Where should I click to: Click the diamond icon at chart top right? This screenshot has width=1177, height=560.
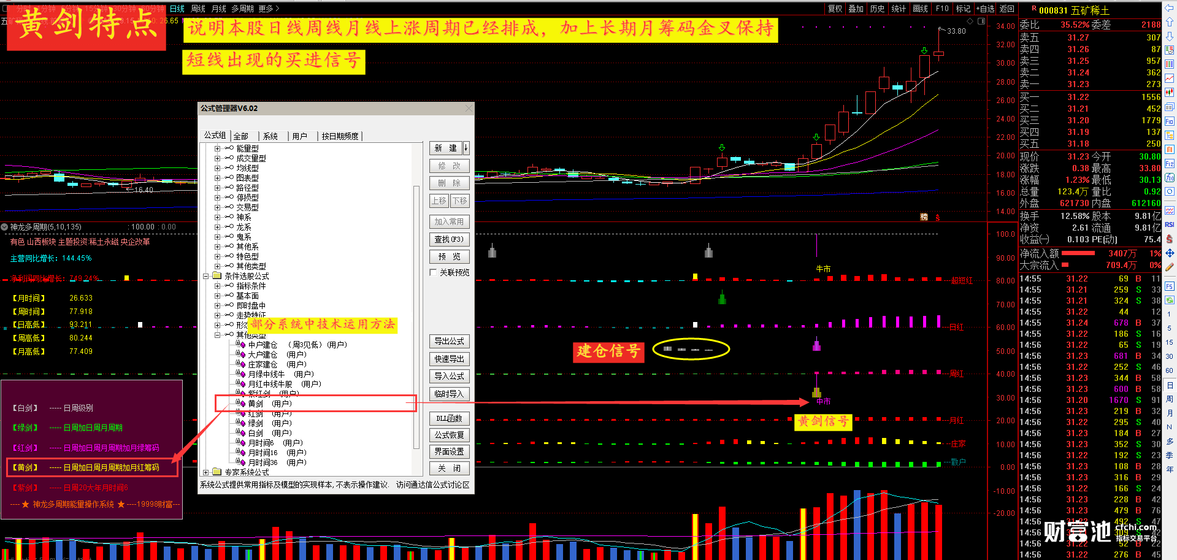click(970, 21)
